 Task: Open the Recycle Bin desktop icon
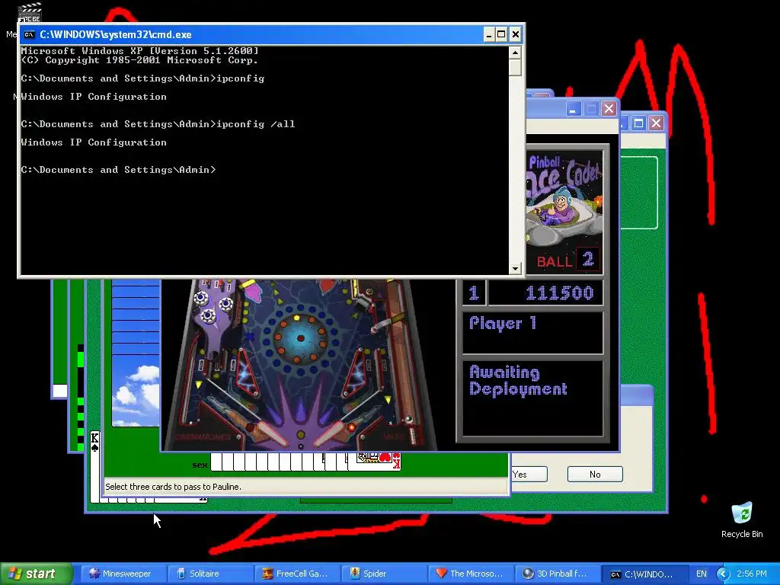(742, 519)
